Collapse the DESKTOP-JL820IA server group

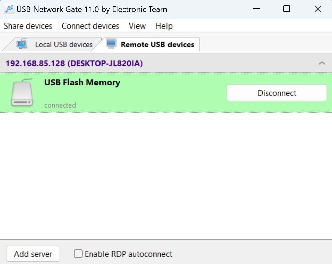(x=322, y=63)
